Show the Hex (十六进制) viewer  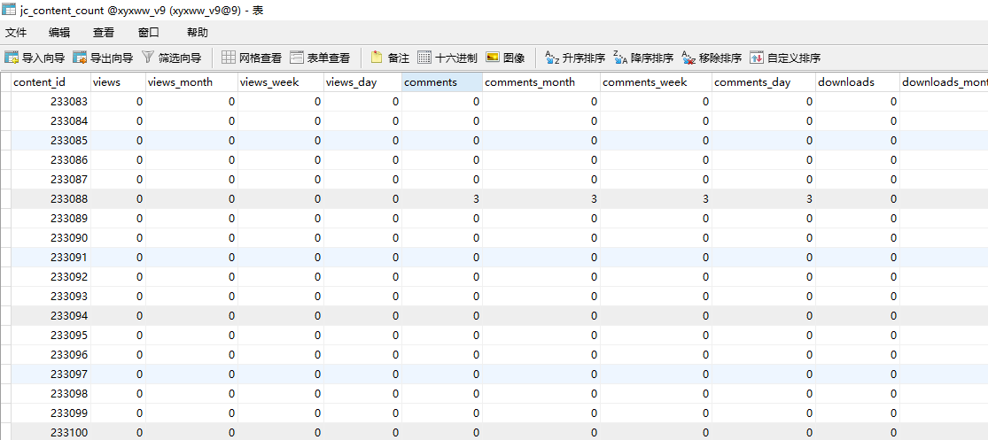pos(447,58)
